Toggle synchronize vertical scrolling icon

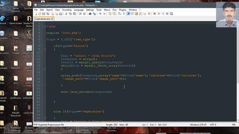coord(110,14)
